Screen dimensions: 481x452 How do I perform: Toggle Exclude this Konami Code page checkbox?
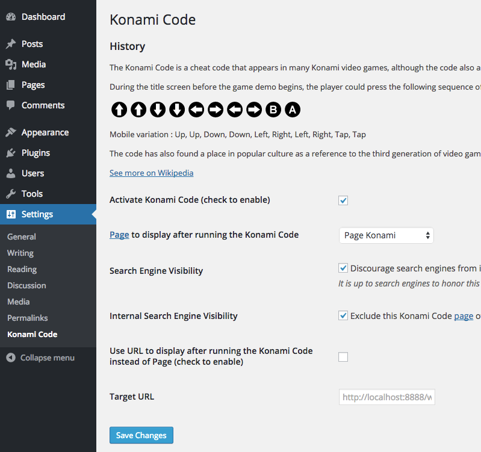tap(343, 315)
